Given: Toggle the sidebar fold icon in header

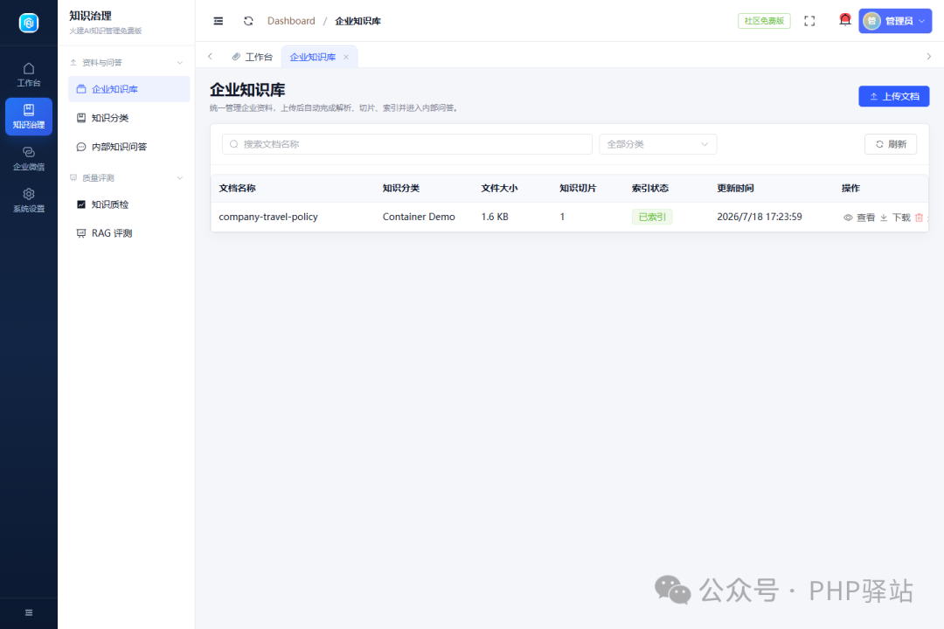Looking at the screenshot, I should pyautogui.click(x=219, y=21).
